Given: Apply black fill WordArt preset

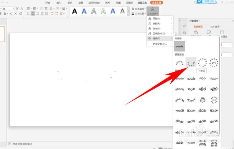Looking at the screenshot, I should [75, 11].
